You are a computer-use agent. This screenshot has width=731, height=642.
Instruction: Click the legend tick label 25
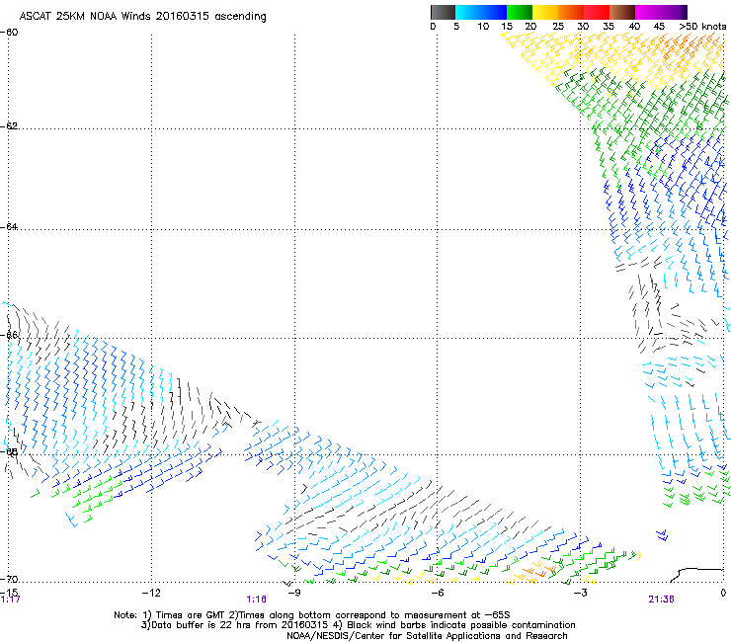pos(558,27)
